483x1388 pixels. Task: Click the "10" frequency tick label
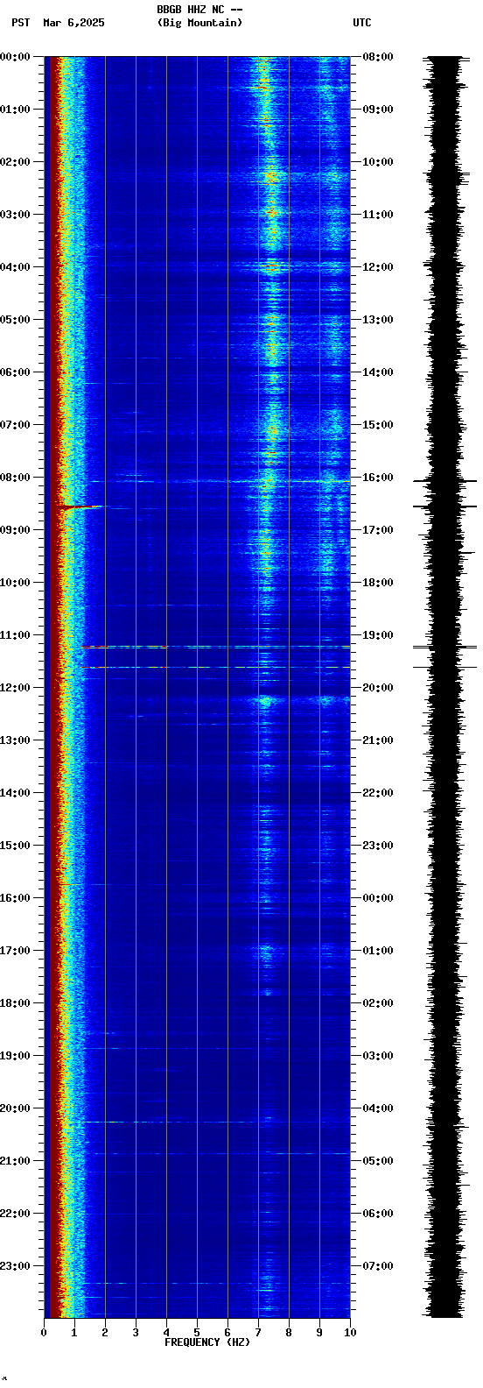350,1333
